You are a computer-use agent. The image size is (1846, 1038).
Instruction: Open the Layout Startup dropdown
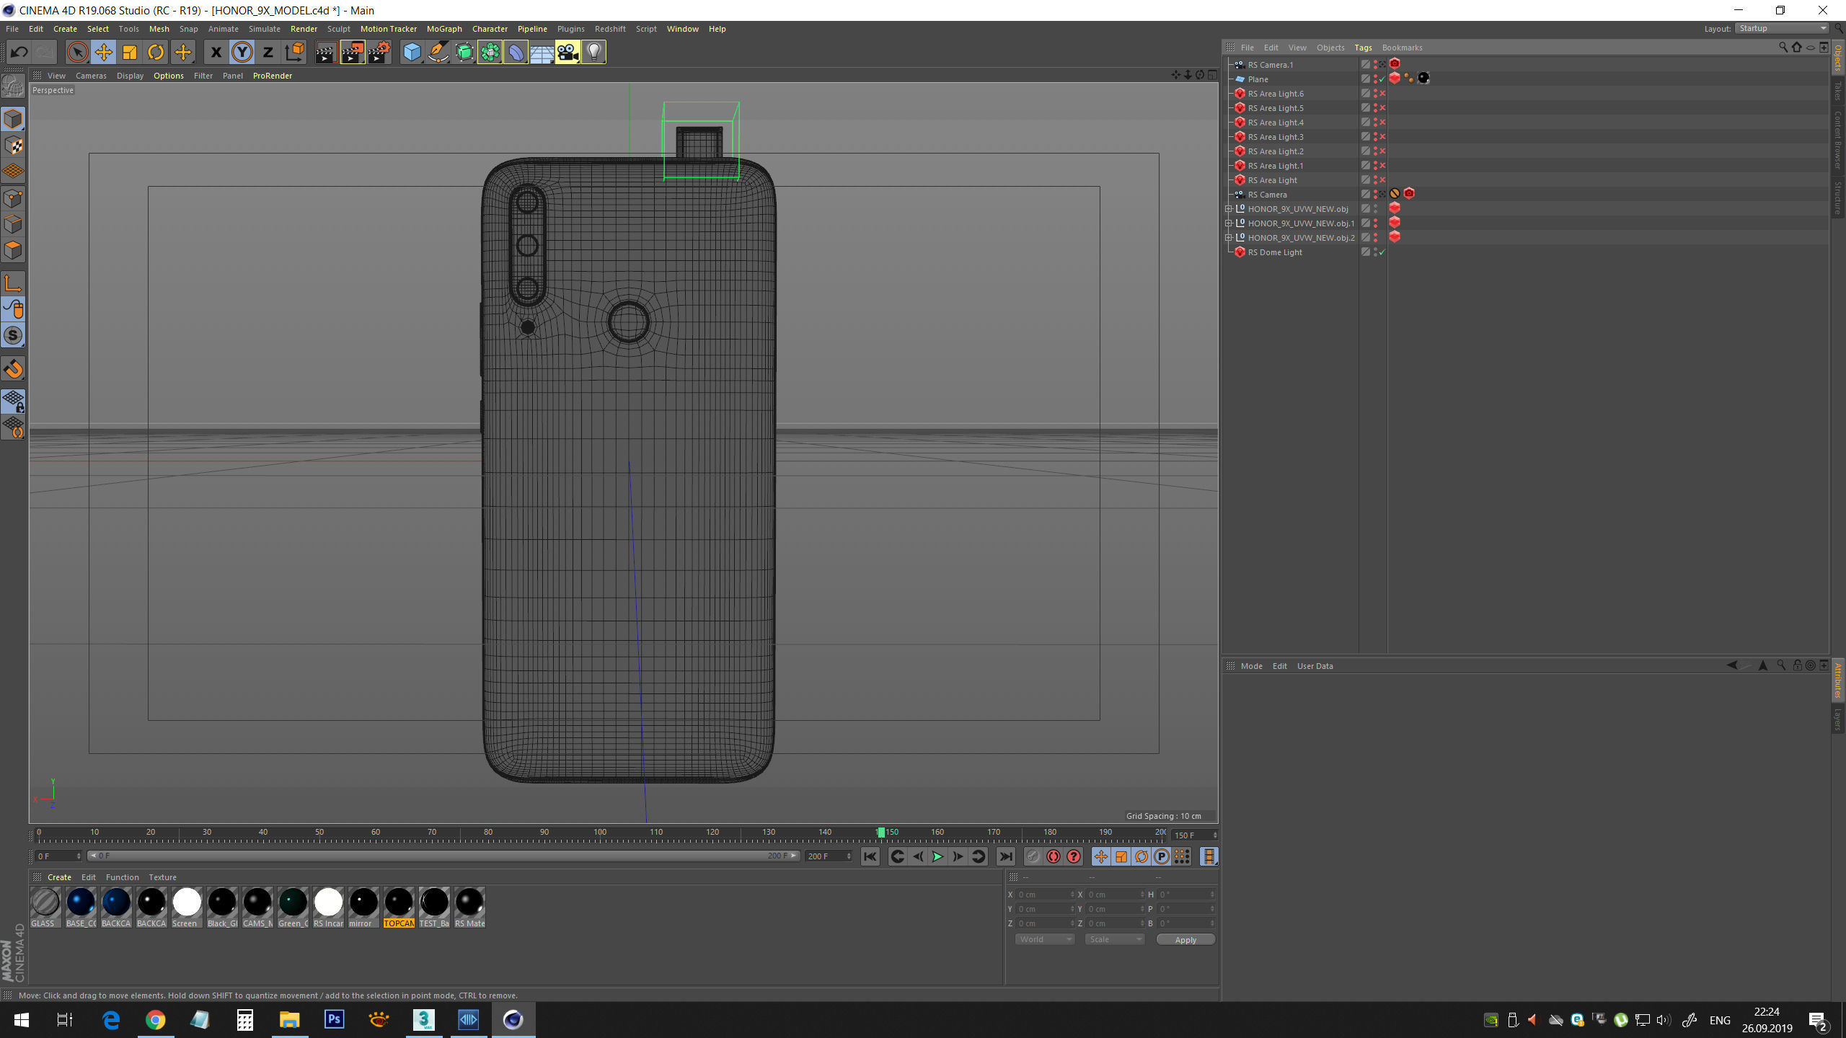coord(1782,29)
